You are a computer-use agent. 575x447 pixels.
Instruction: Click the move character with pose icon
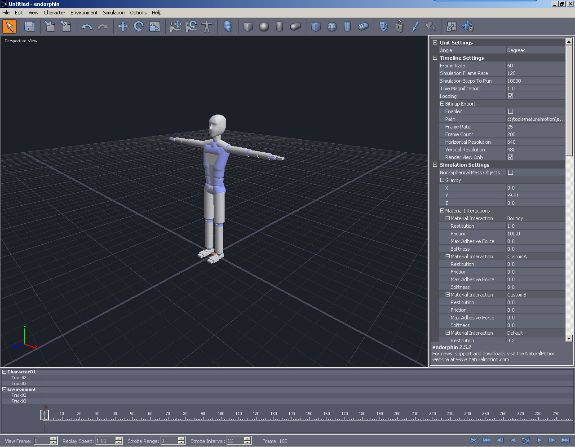tap(176, 27)
